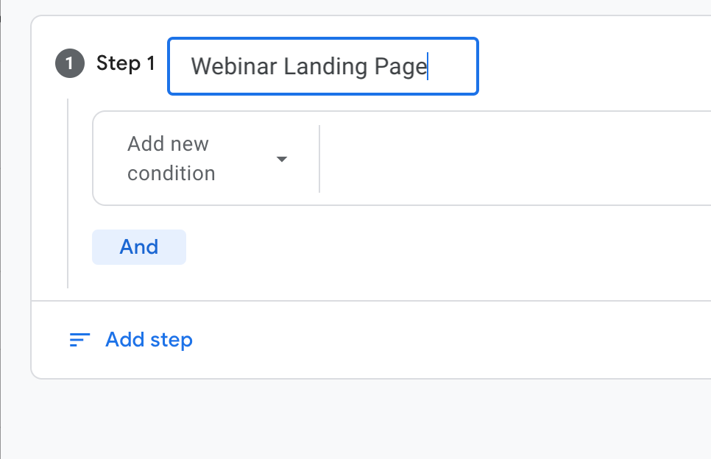Focus the Step 1 name input field

tap(323, 66)
